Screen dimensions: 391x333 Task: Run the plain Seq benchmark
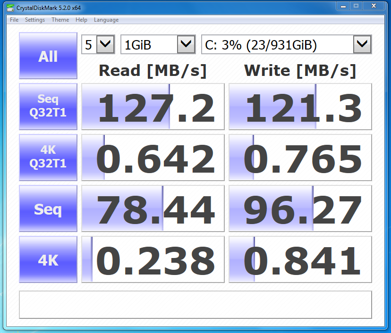[48, 208]
